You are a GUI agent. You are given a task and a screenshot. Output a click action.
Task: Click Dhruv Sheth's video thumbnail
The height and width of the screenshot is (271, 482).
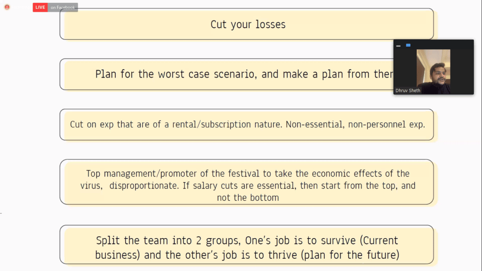(433, 71)
